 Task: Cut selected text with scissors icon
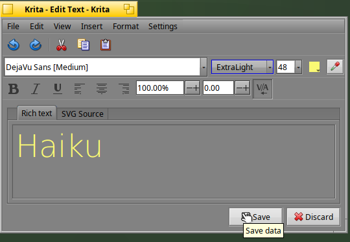click(61, 45)
